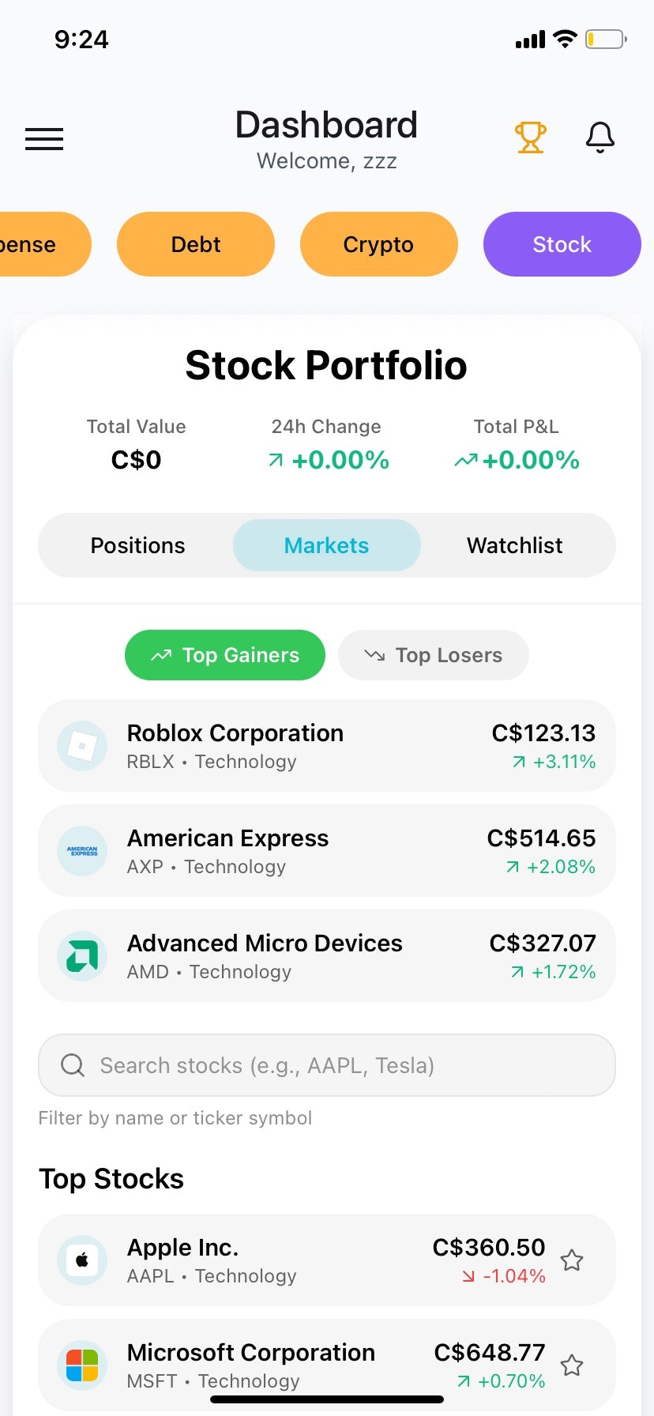Open the Watchlist tab
The width and height of the screenshot is (654, 1416).
[515, 545]
